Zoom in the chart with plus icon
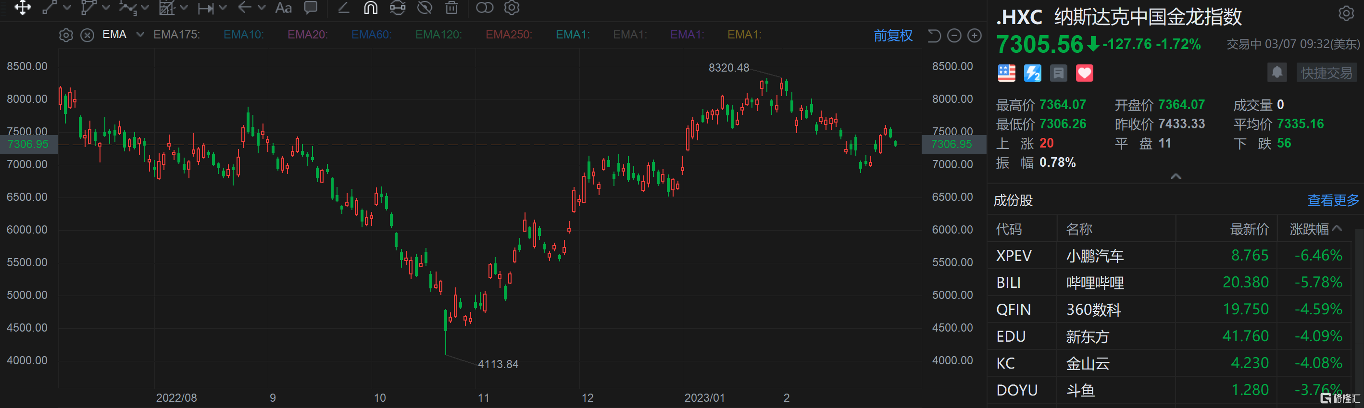Image resolution: width=1364 pixels, height=408 pixels. tap(974, 36)
